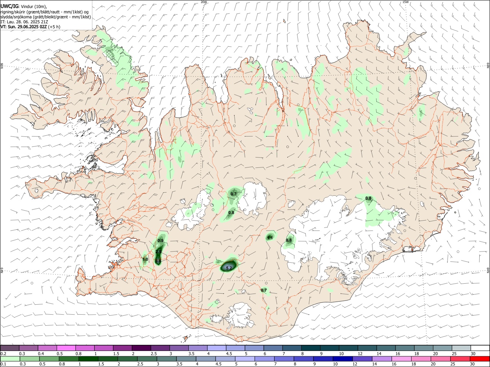The width and height of the screenshot is (490, 367).
Task: Click the 'rigning/skúrir' legend description line
Action: tap(44, 11)
